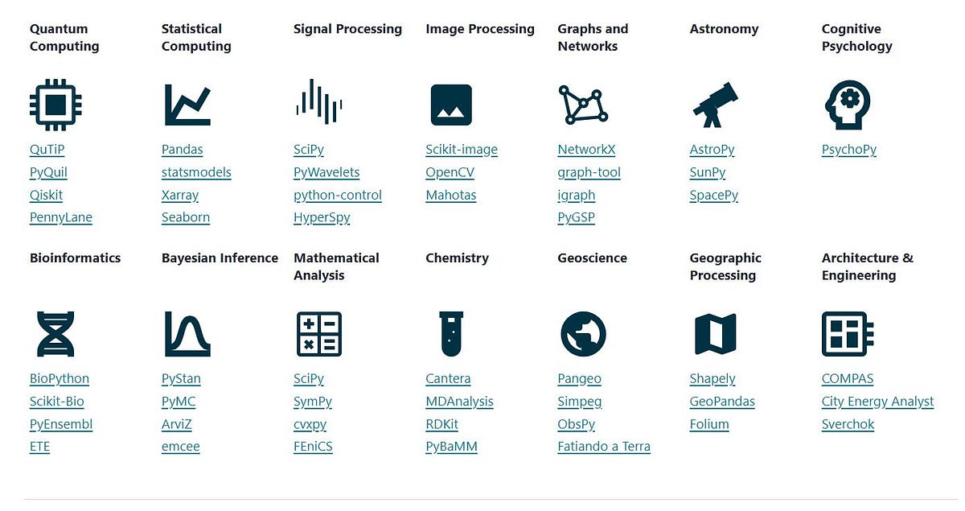Open the Pandas link
Viewport: 965px width, 511px height.
click(182, 150)
